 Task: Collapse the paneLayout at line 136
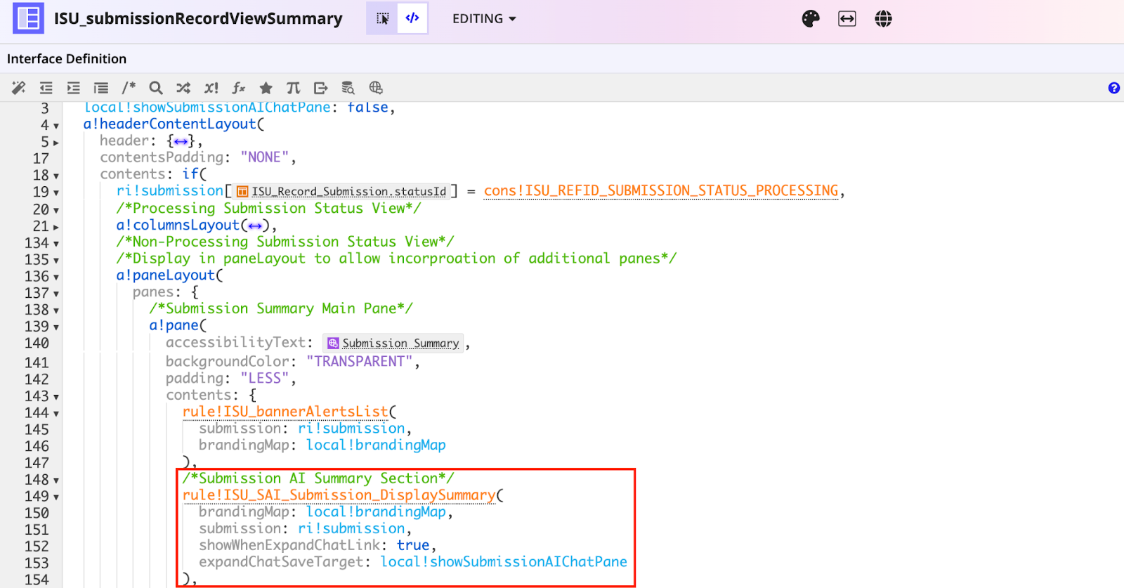point(56,277)
